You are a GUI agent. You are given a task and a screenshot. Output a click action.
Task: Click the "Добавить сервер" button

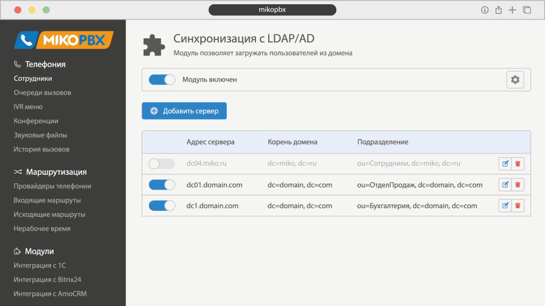pos(184,111)
